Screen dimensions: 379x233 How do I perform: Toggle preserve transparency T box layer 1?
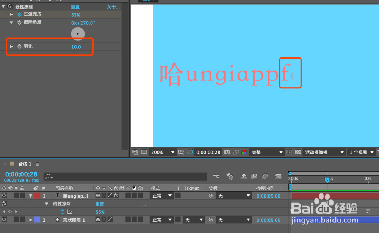tap(178, 195)
